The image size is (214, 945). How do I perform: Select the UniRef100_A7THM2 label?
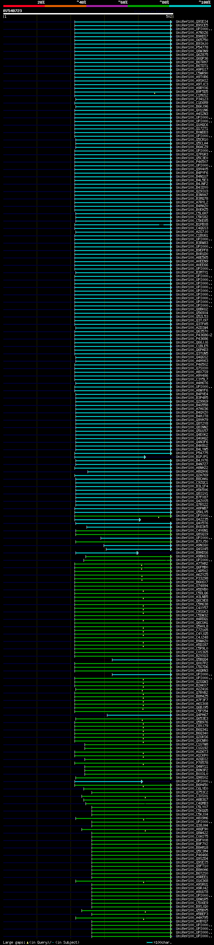click(192, 564)
